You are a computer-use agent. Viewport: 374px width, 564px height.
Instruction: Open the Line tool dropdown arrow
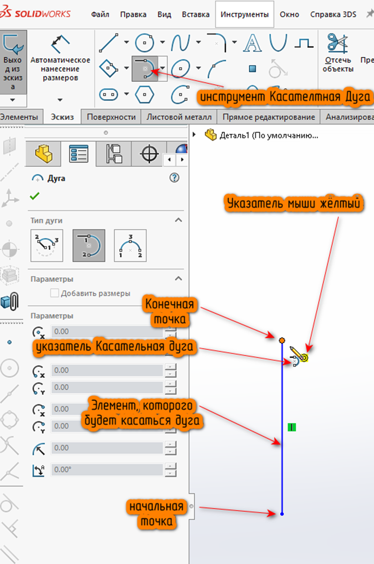(127, 42)
